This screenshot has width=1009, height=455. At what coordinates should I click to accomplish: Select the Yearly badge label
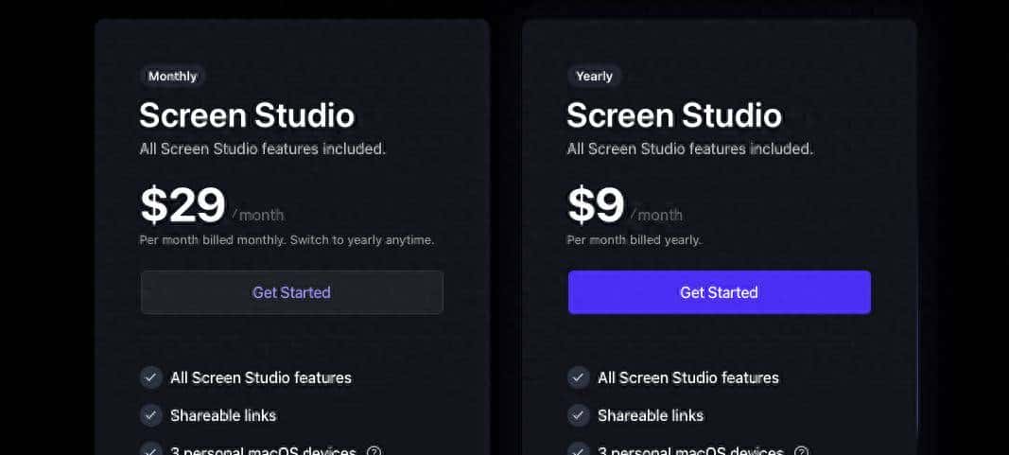(594, 76)
